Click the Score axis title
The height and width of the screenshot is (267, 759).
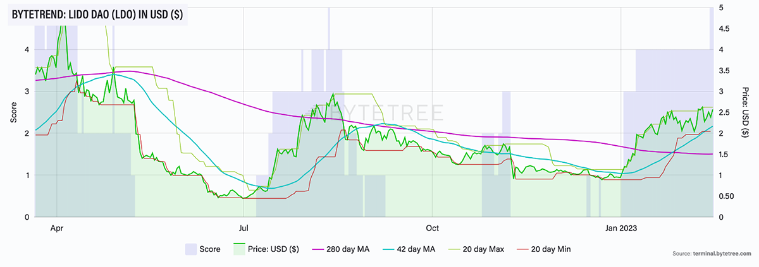pos(13,112)
